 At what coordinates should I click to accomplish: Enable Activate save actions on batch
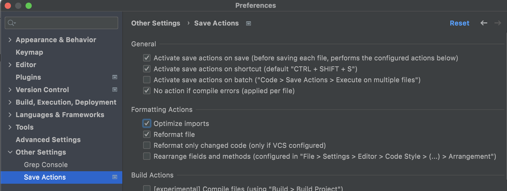pos(147,80)
